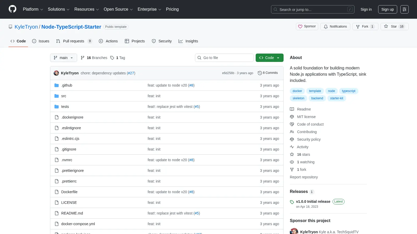The height and width of the screenshot is (234, 417).
Task: Open the docker-compose.yml file
Action: coord(78,224)
